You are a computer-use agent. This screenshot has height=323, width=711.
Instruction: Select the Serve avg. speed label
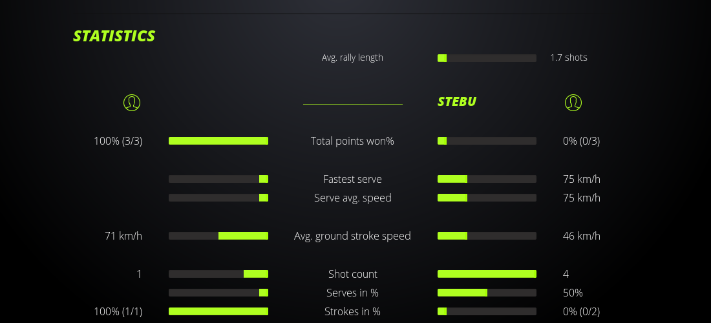click(x=352, y=198)
